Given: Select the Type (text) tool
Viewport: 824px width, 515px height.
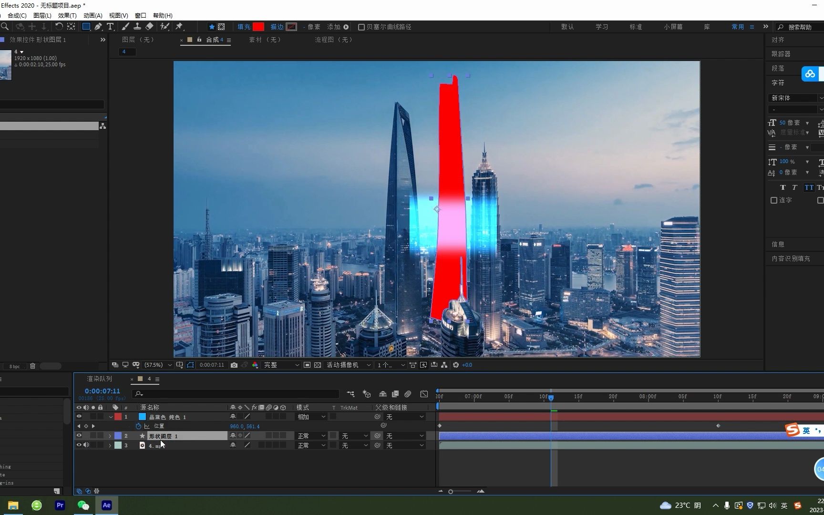Looking at the screenshot, I should coord(110,27).
